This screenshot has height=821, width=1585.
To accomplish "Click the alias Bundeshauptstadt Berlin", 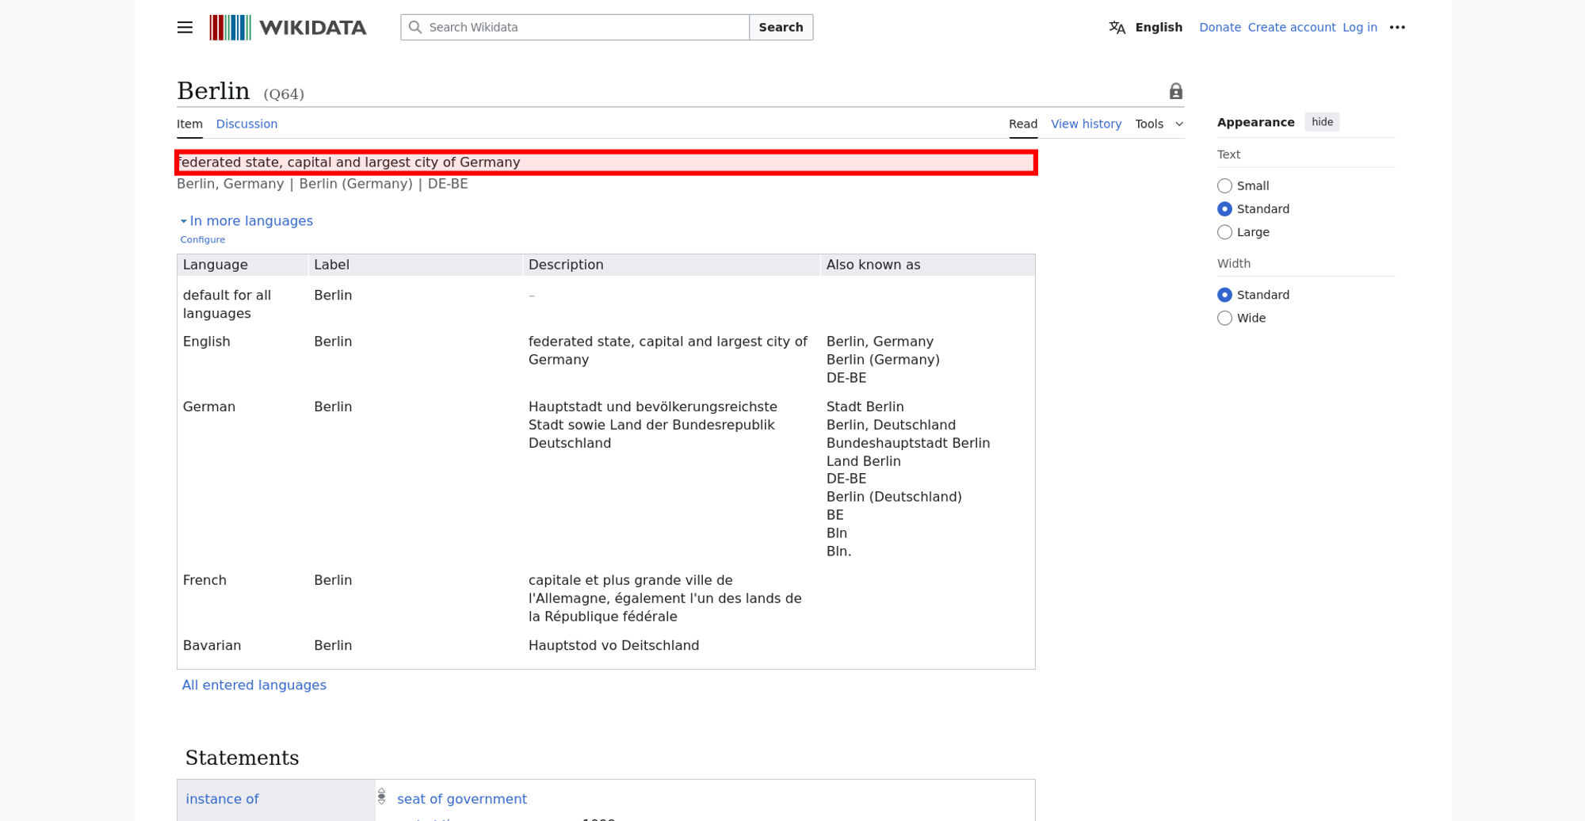I will coord(908,443).
